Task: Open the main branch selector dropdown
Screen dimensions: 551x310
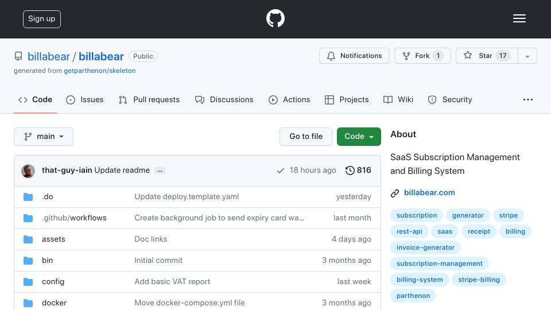Action: [x=44, y=137]
